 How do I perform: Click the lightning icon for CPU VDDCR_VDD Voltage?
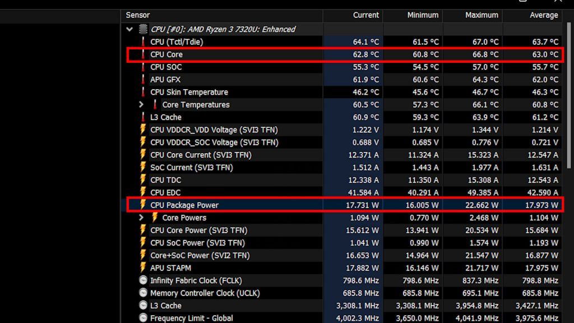143,130
